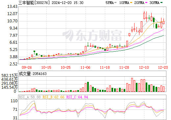Click the tall green volume bar after 11-06
Screen dimensions: 171x120
pos(88,87)
